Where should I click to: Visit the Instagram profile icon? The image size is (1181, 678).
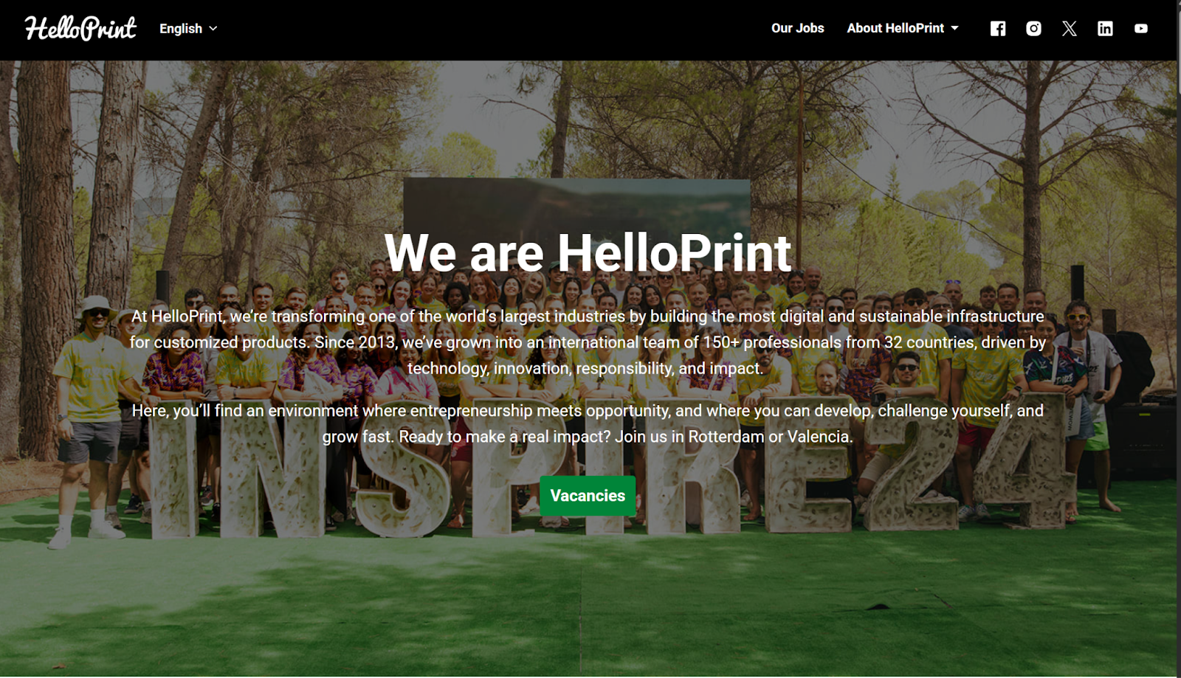point(1033,29)
